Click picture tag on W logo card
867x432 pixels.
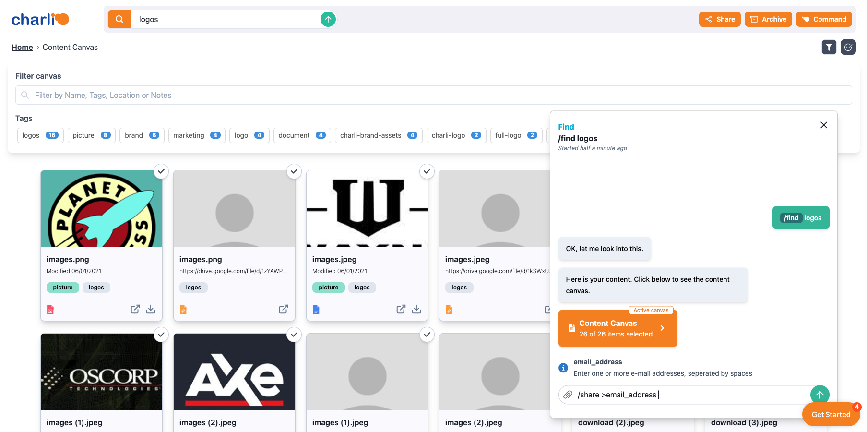point(329,288)
